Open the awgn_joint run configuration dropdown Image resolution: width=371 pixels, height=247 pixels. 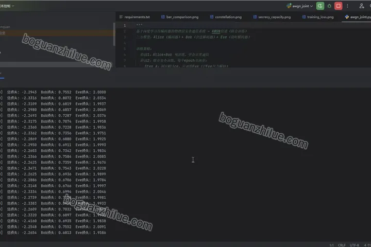pos(299,6)
